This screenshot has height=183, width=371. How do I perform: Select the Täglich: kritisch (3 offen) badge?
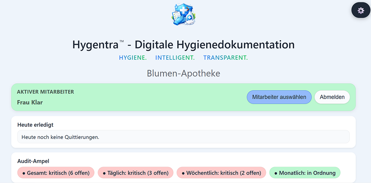coord(136,173)
